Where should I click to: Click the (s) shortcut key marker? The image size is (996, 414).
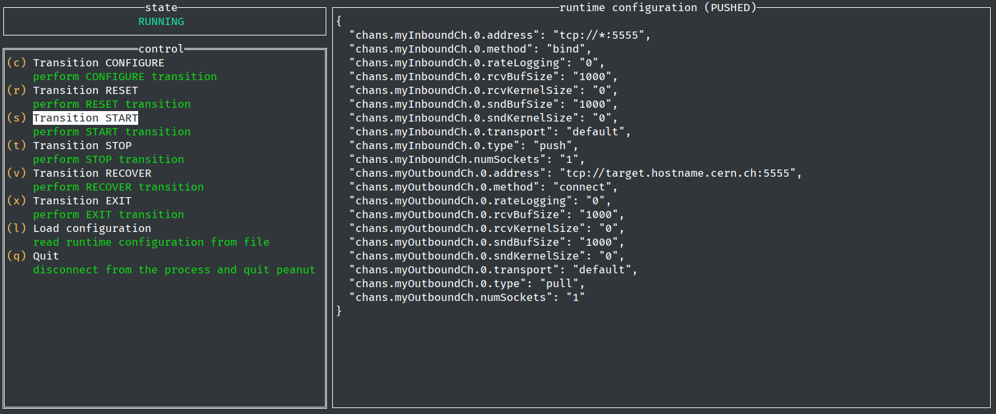point(16,118)
